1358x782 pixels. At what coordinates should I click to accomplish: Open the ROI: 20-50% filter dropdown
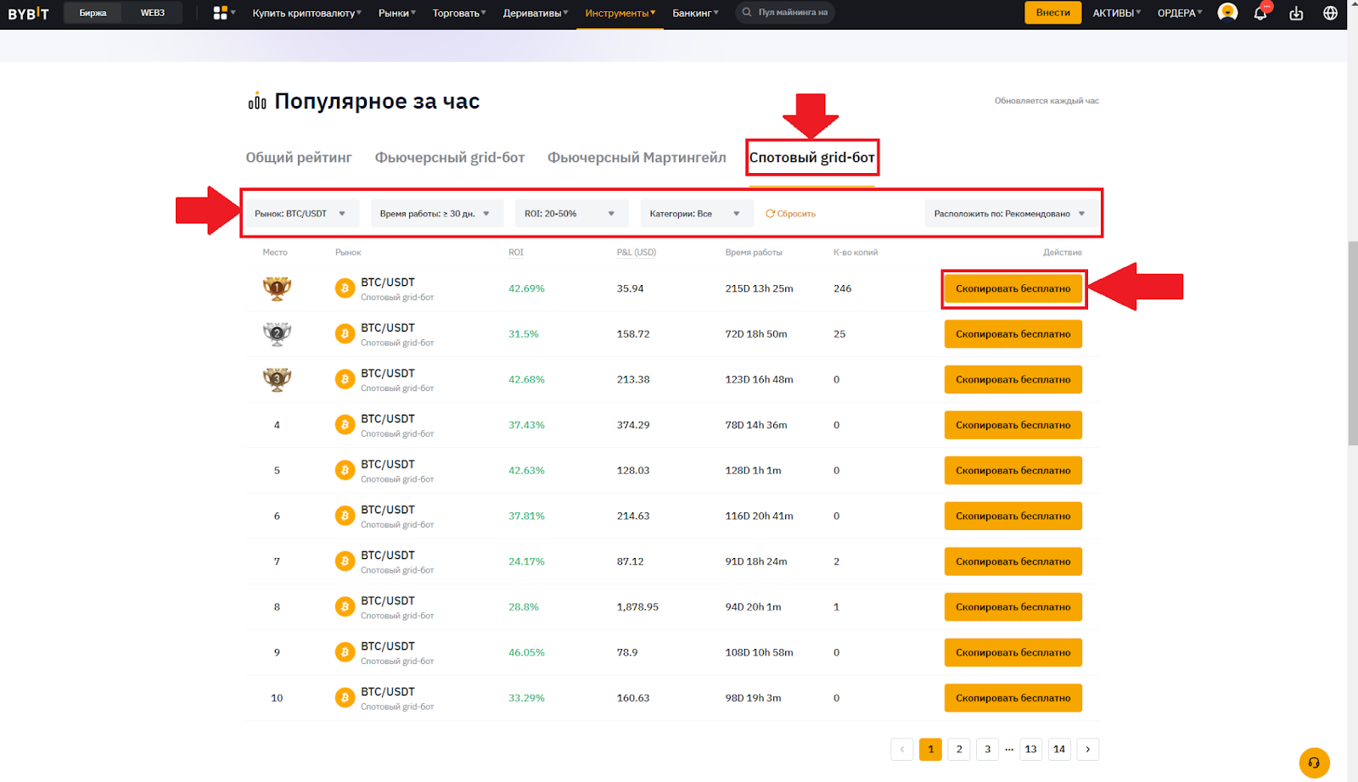(x=570, y=213)
